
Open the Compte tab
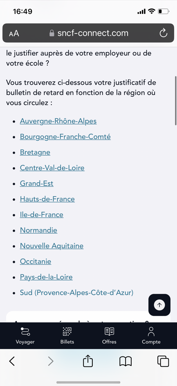[x=151, y=335]
